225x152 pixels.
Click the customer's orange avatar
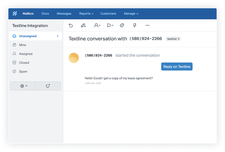(x=74, y=58)
